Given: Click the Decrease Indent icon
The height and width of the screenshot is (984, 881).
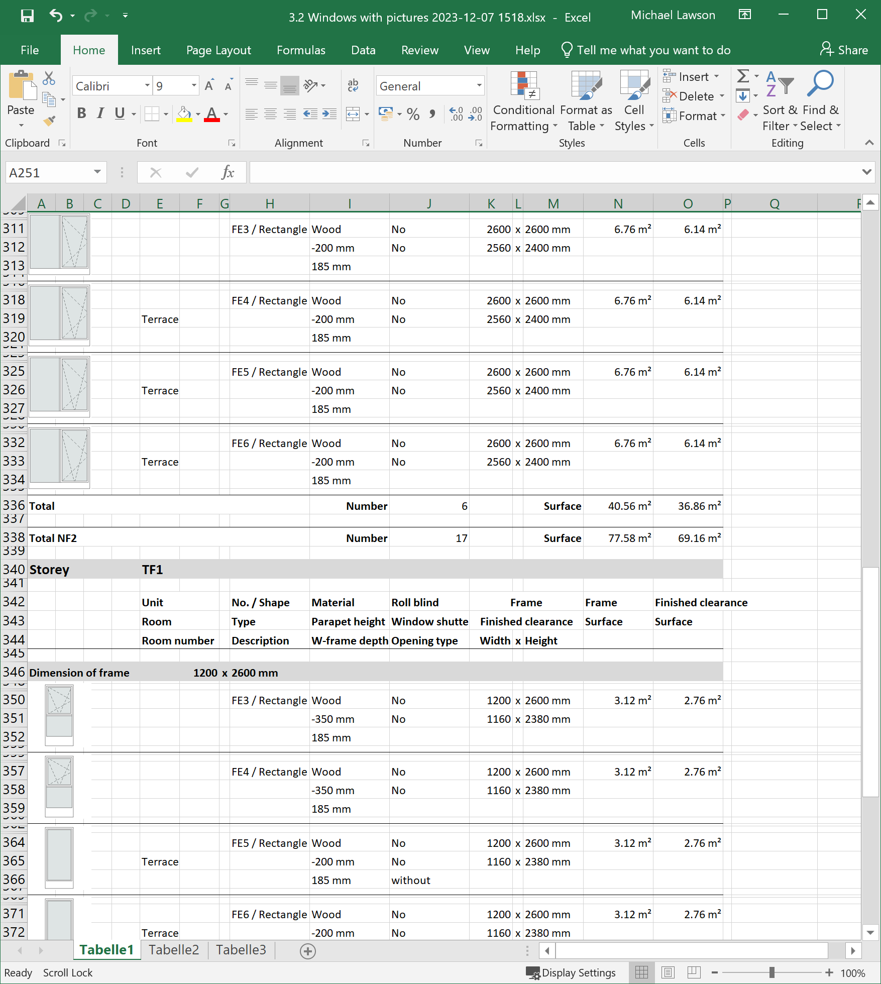Looking at the screenshot, I should click(x=310, y=114).
